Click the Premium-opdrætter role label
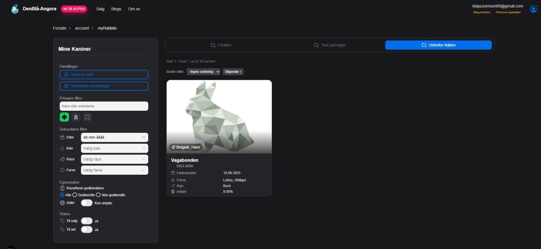 point(508,13)
